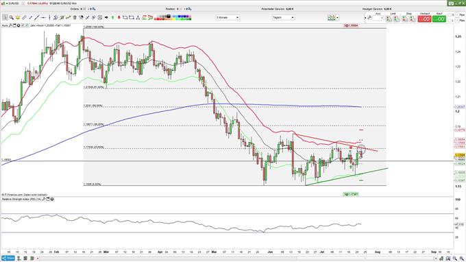This screenshot has width=466, height=262.
Task: Select the triangle drawing tool
Action: (x=138, y=18)
